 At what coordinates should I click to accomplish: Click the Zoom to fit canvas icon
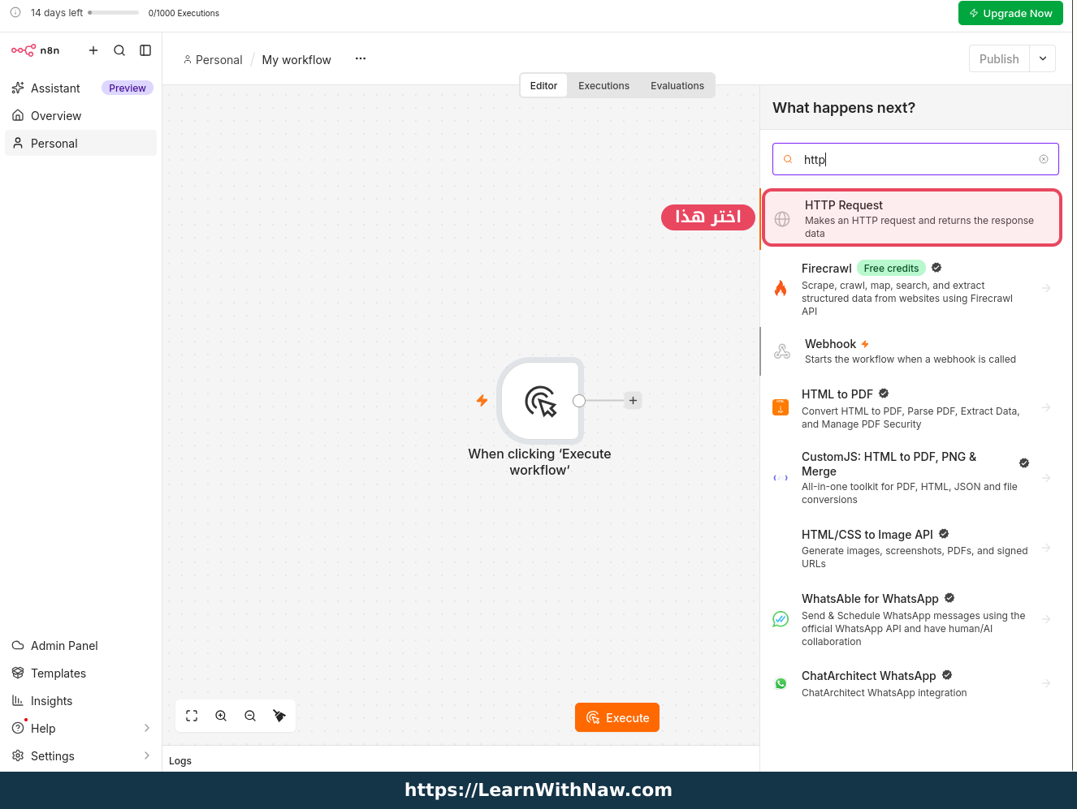[x=192, y=716]
